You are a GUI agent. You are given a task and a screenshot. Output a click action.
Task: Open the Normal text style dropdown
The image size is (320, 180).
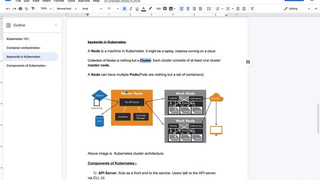66,9
